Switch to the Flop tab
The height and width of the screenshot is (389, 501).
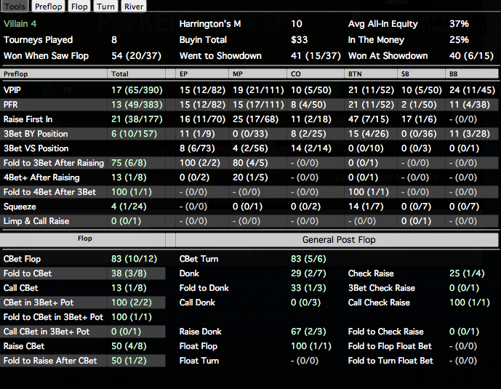click(79, 6)
